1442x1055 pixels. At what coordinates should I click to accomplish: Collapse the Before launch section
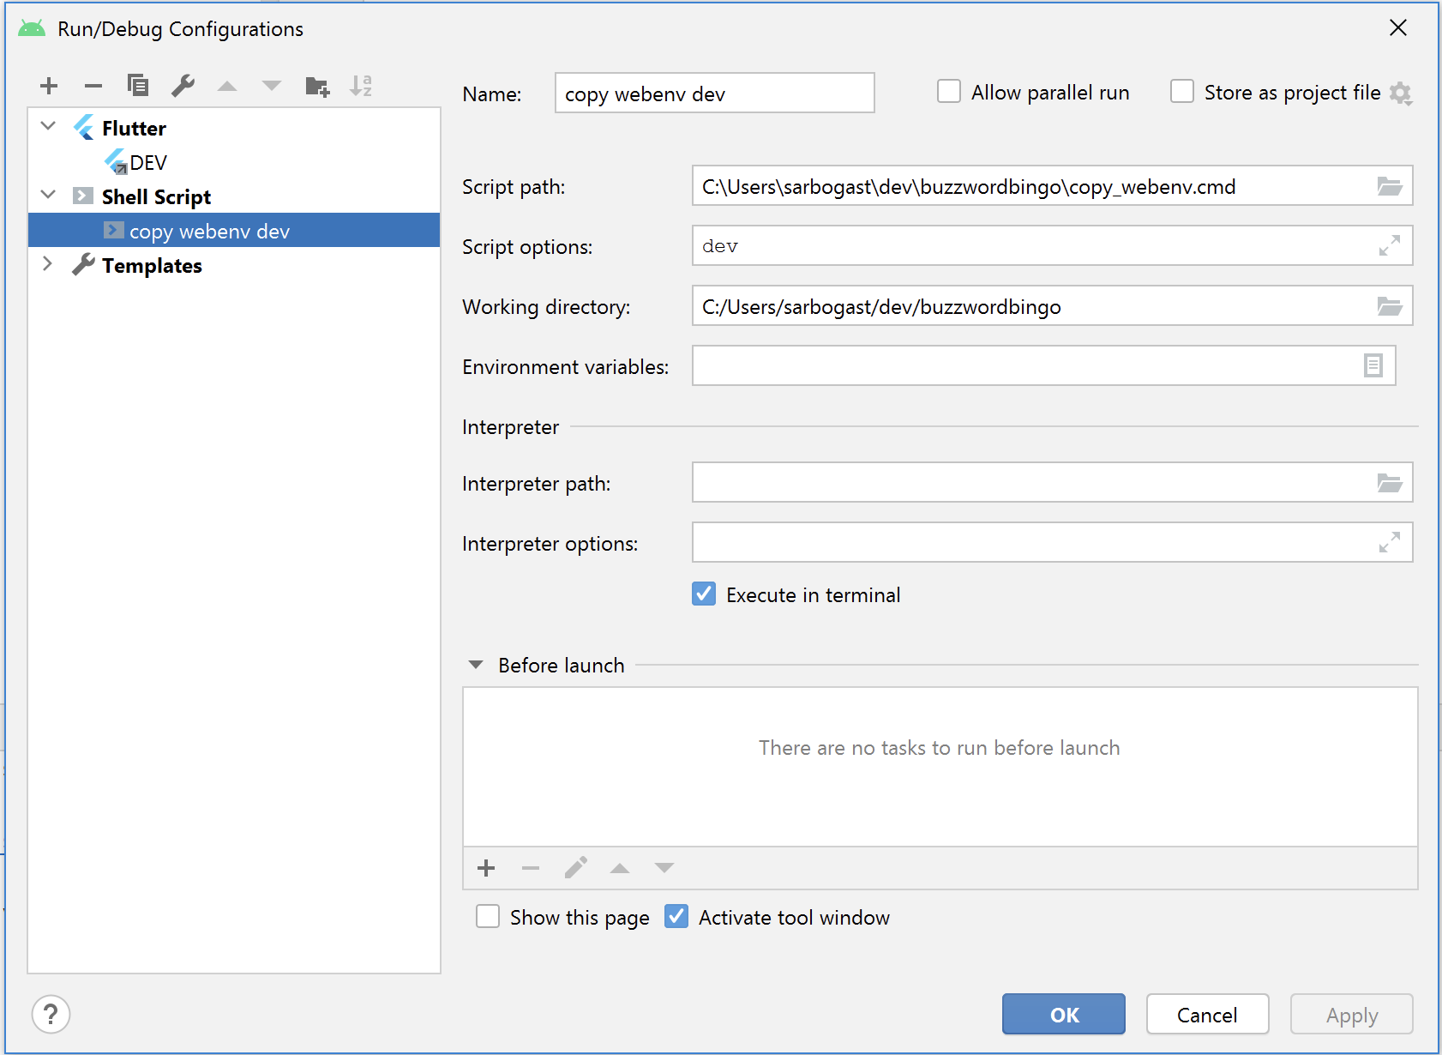pos(476,665)
